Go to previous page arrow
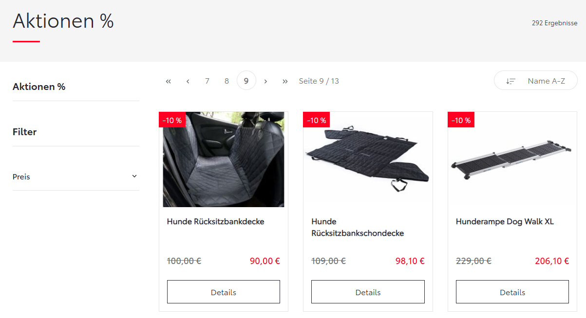 188,81
